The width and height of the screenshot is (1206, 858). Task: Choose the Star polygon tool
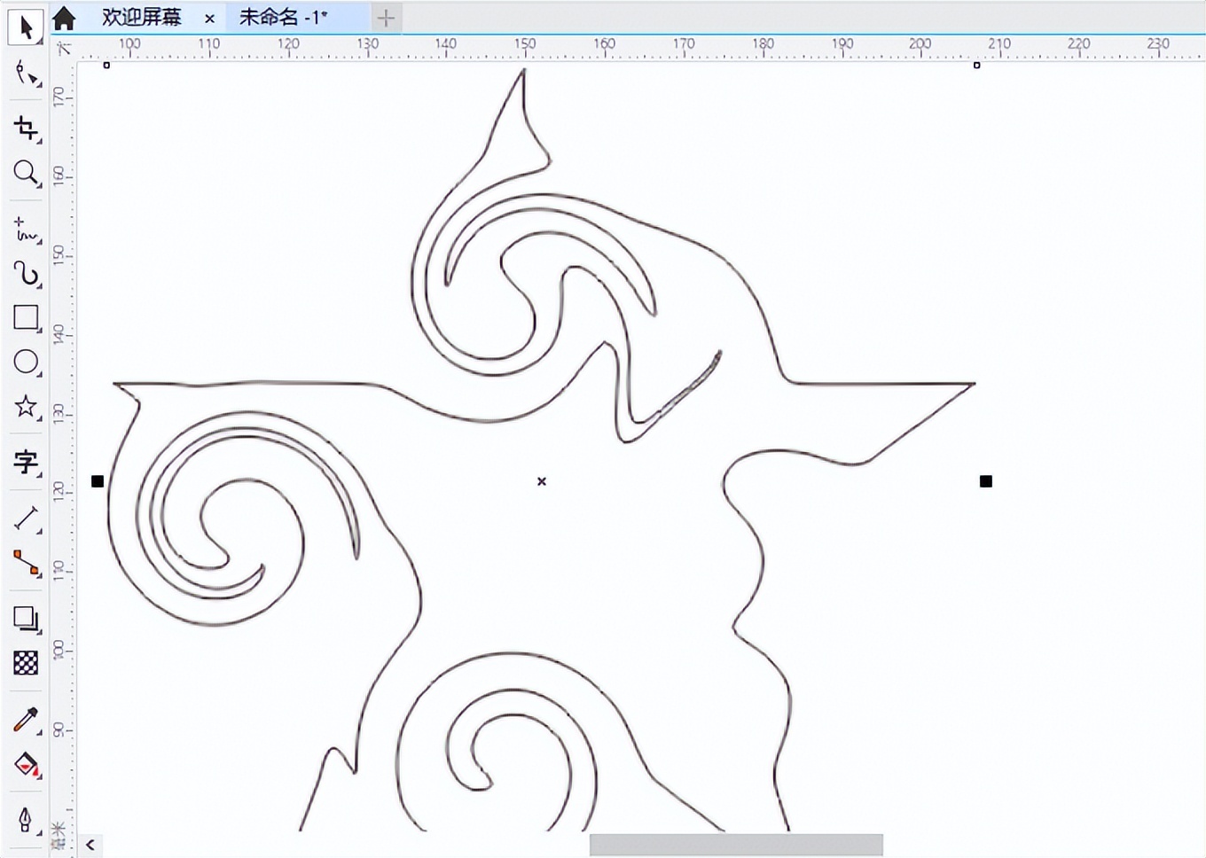tap(26, 407)
